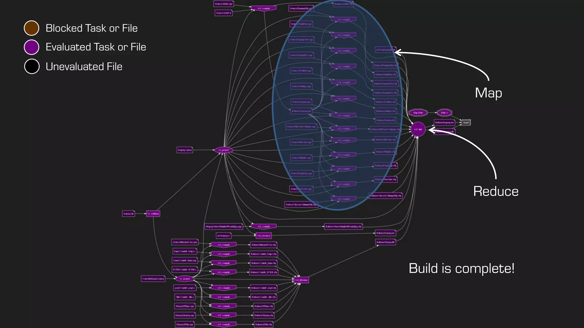Click the 'Build is complete!' text
The height and width of the screenshot is (328, 584).
(461, 268)
